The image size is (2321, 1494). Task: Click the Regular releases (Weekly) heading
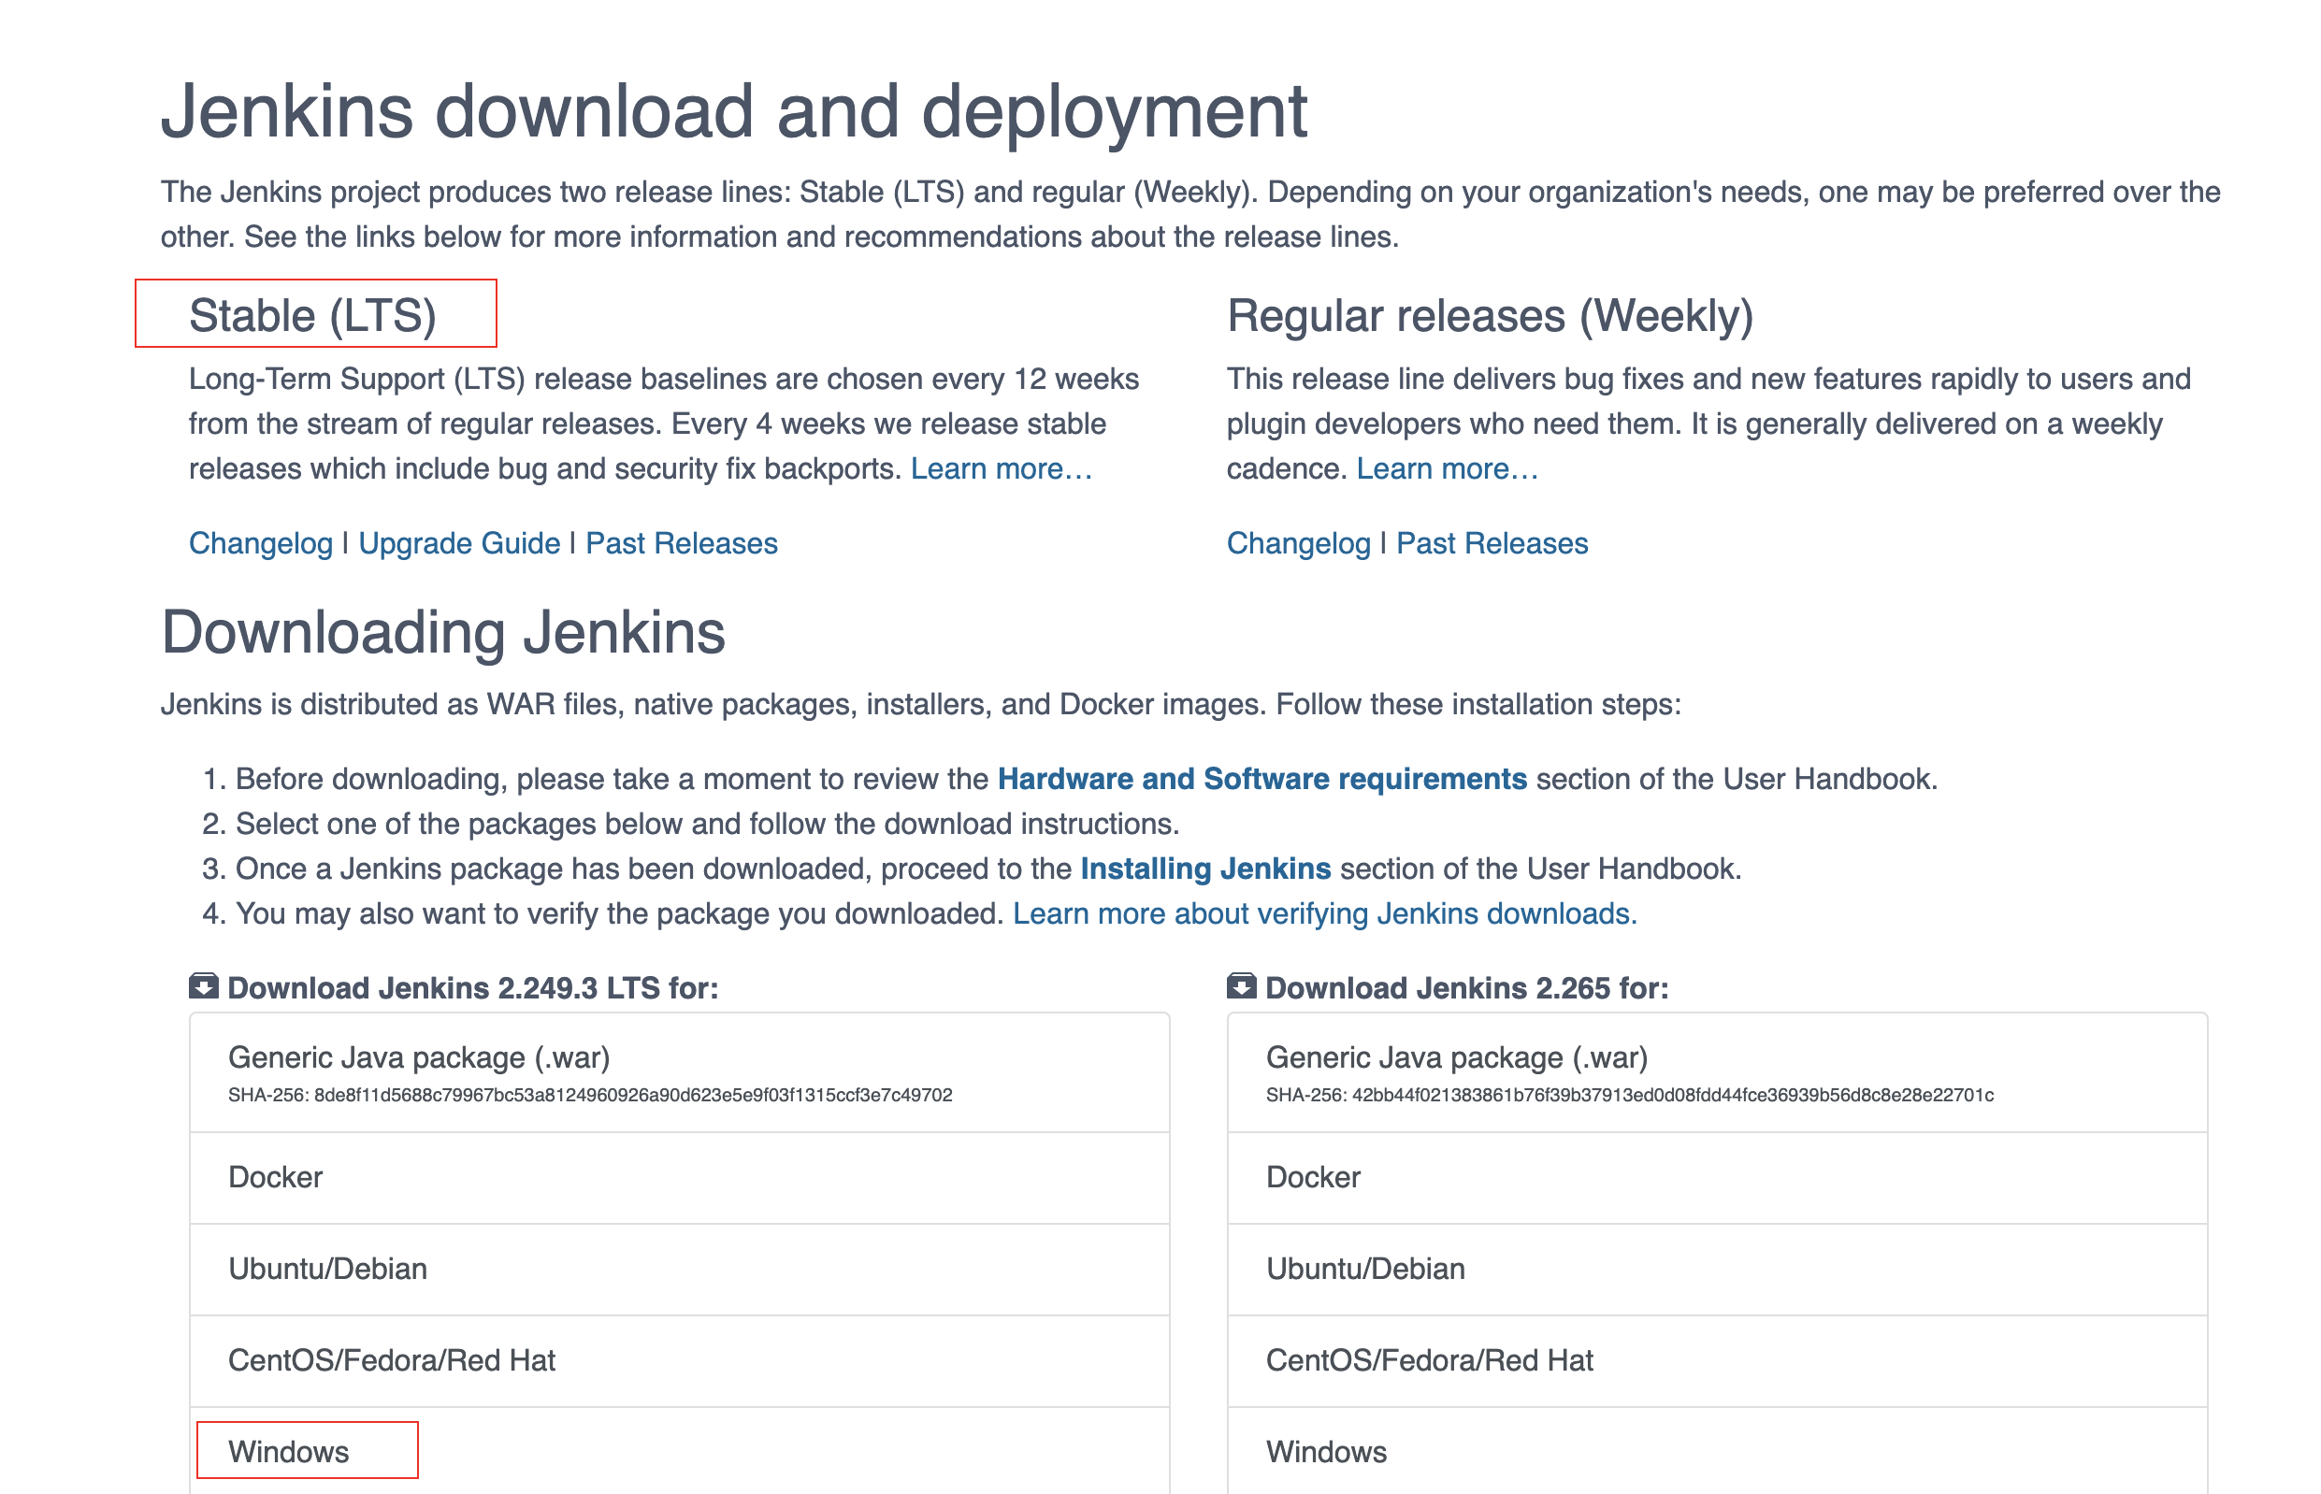tap(1491, 316)
